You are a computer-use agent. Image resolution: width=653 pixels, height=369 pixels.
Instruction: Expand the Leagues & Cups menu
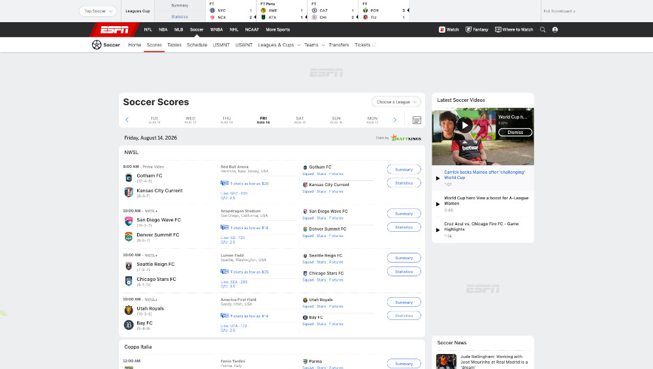pos(279,45)
